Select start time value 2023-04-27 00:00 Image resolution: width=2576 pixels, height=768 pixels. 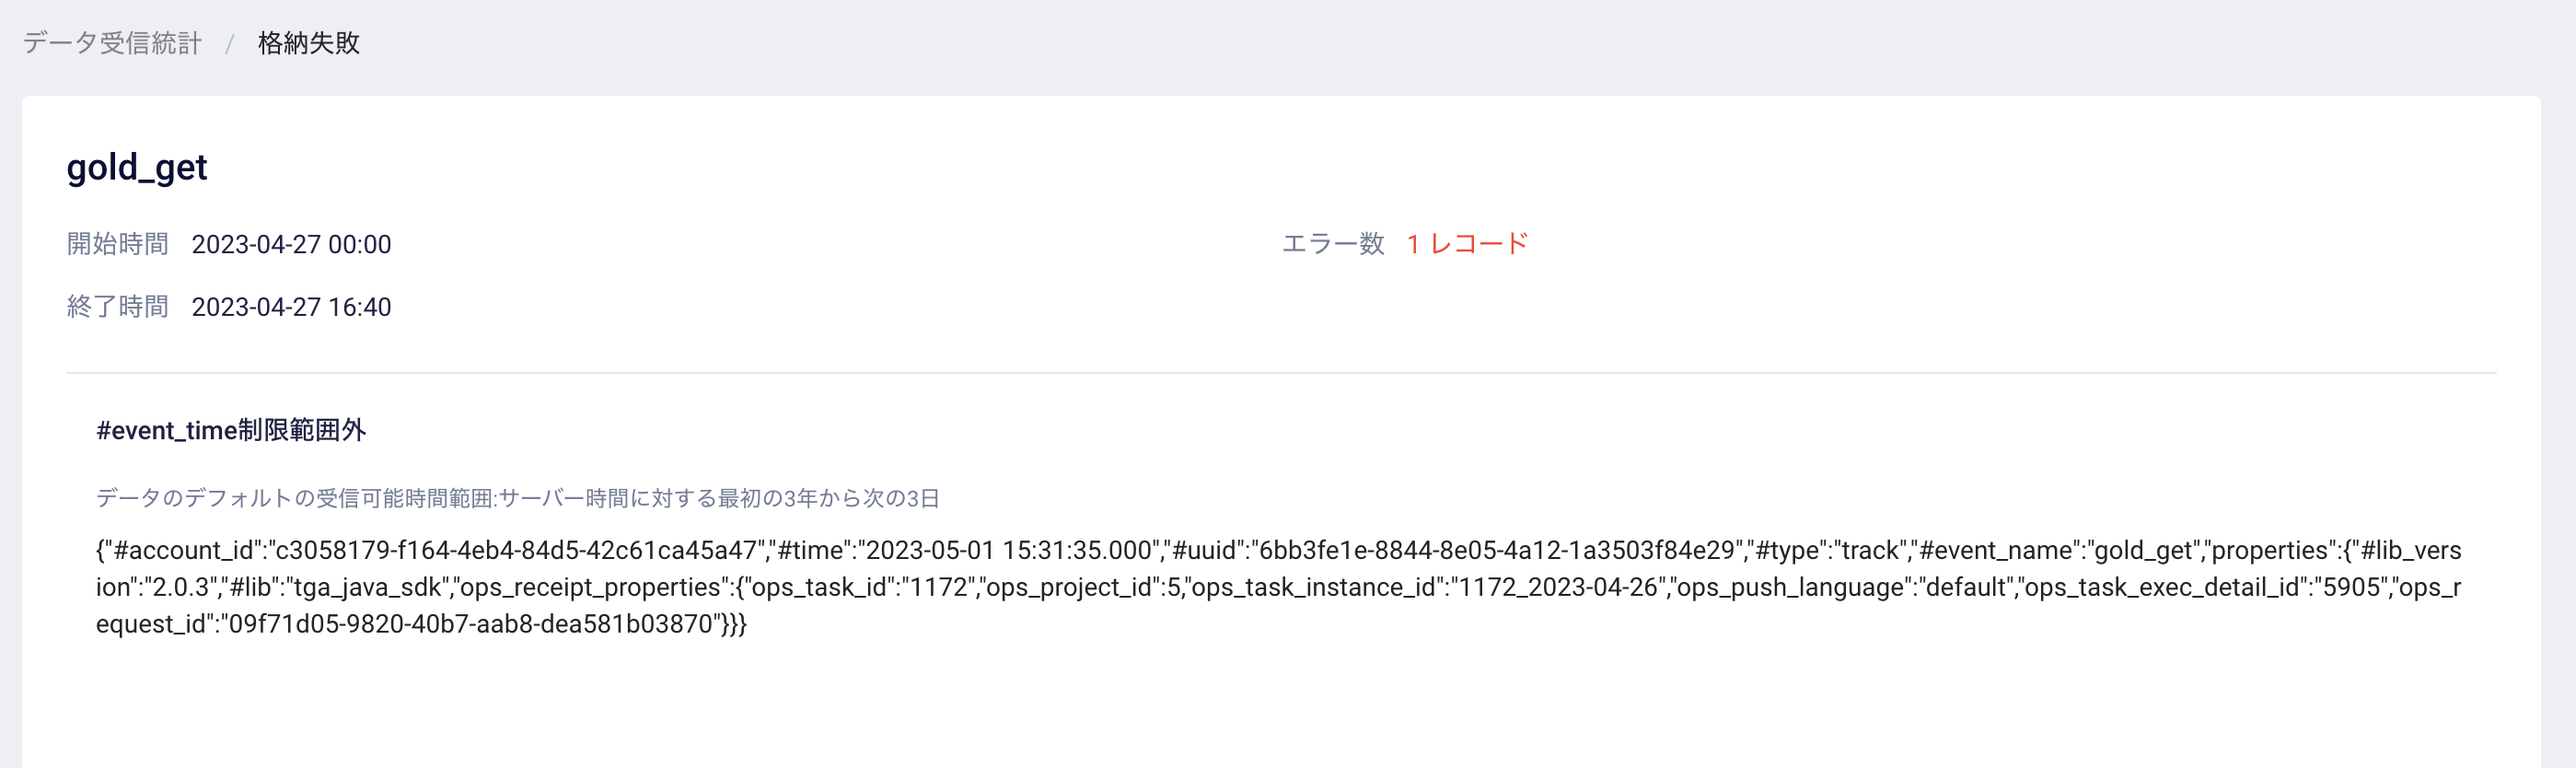[x=291, y=245]
